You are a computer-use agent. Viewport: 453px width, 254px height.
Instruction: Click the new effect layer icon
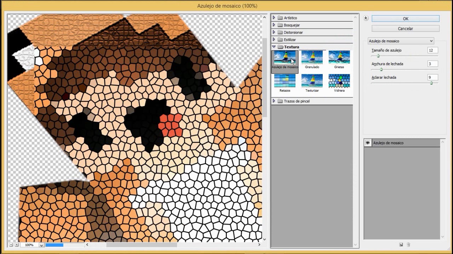(x=401, y=244)
